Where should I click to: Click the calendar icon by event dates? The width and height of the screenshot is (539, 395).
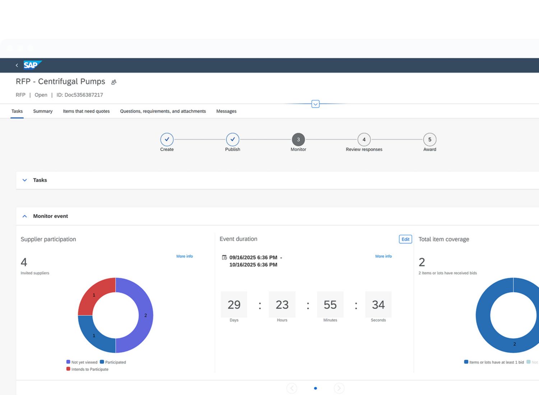coord(225,257)
